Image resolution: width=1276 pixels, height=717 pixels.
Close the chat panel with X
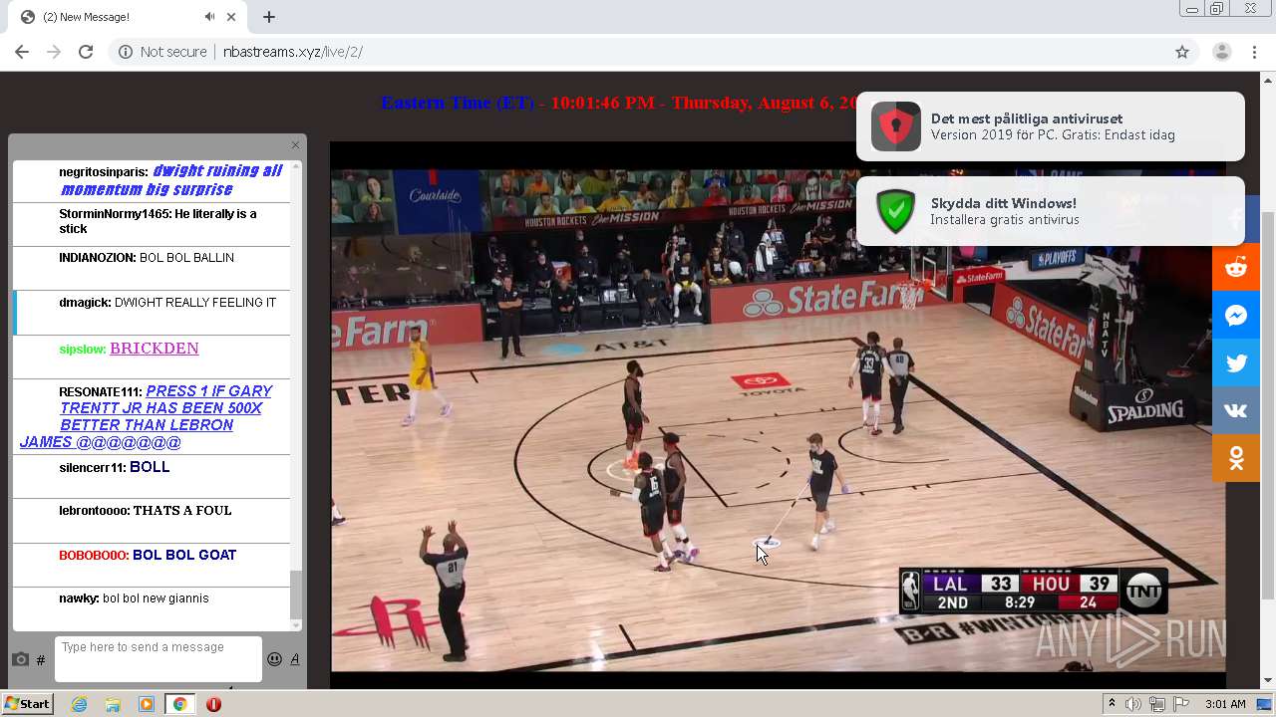pyautogui.click(x=295, y=145)
